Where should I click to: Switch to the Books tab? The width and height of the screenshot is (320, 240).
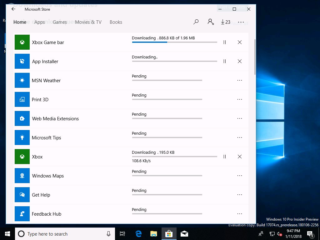click(116, 22)
